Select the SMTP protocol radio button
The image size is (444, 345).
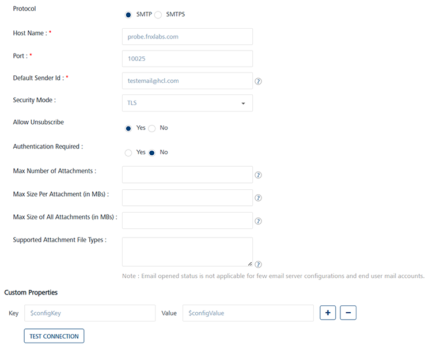128,14
